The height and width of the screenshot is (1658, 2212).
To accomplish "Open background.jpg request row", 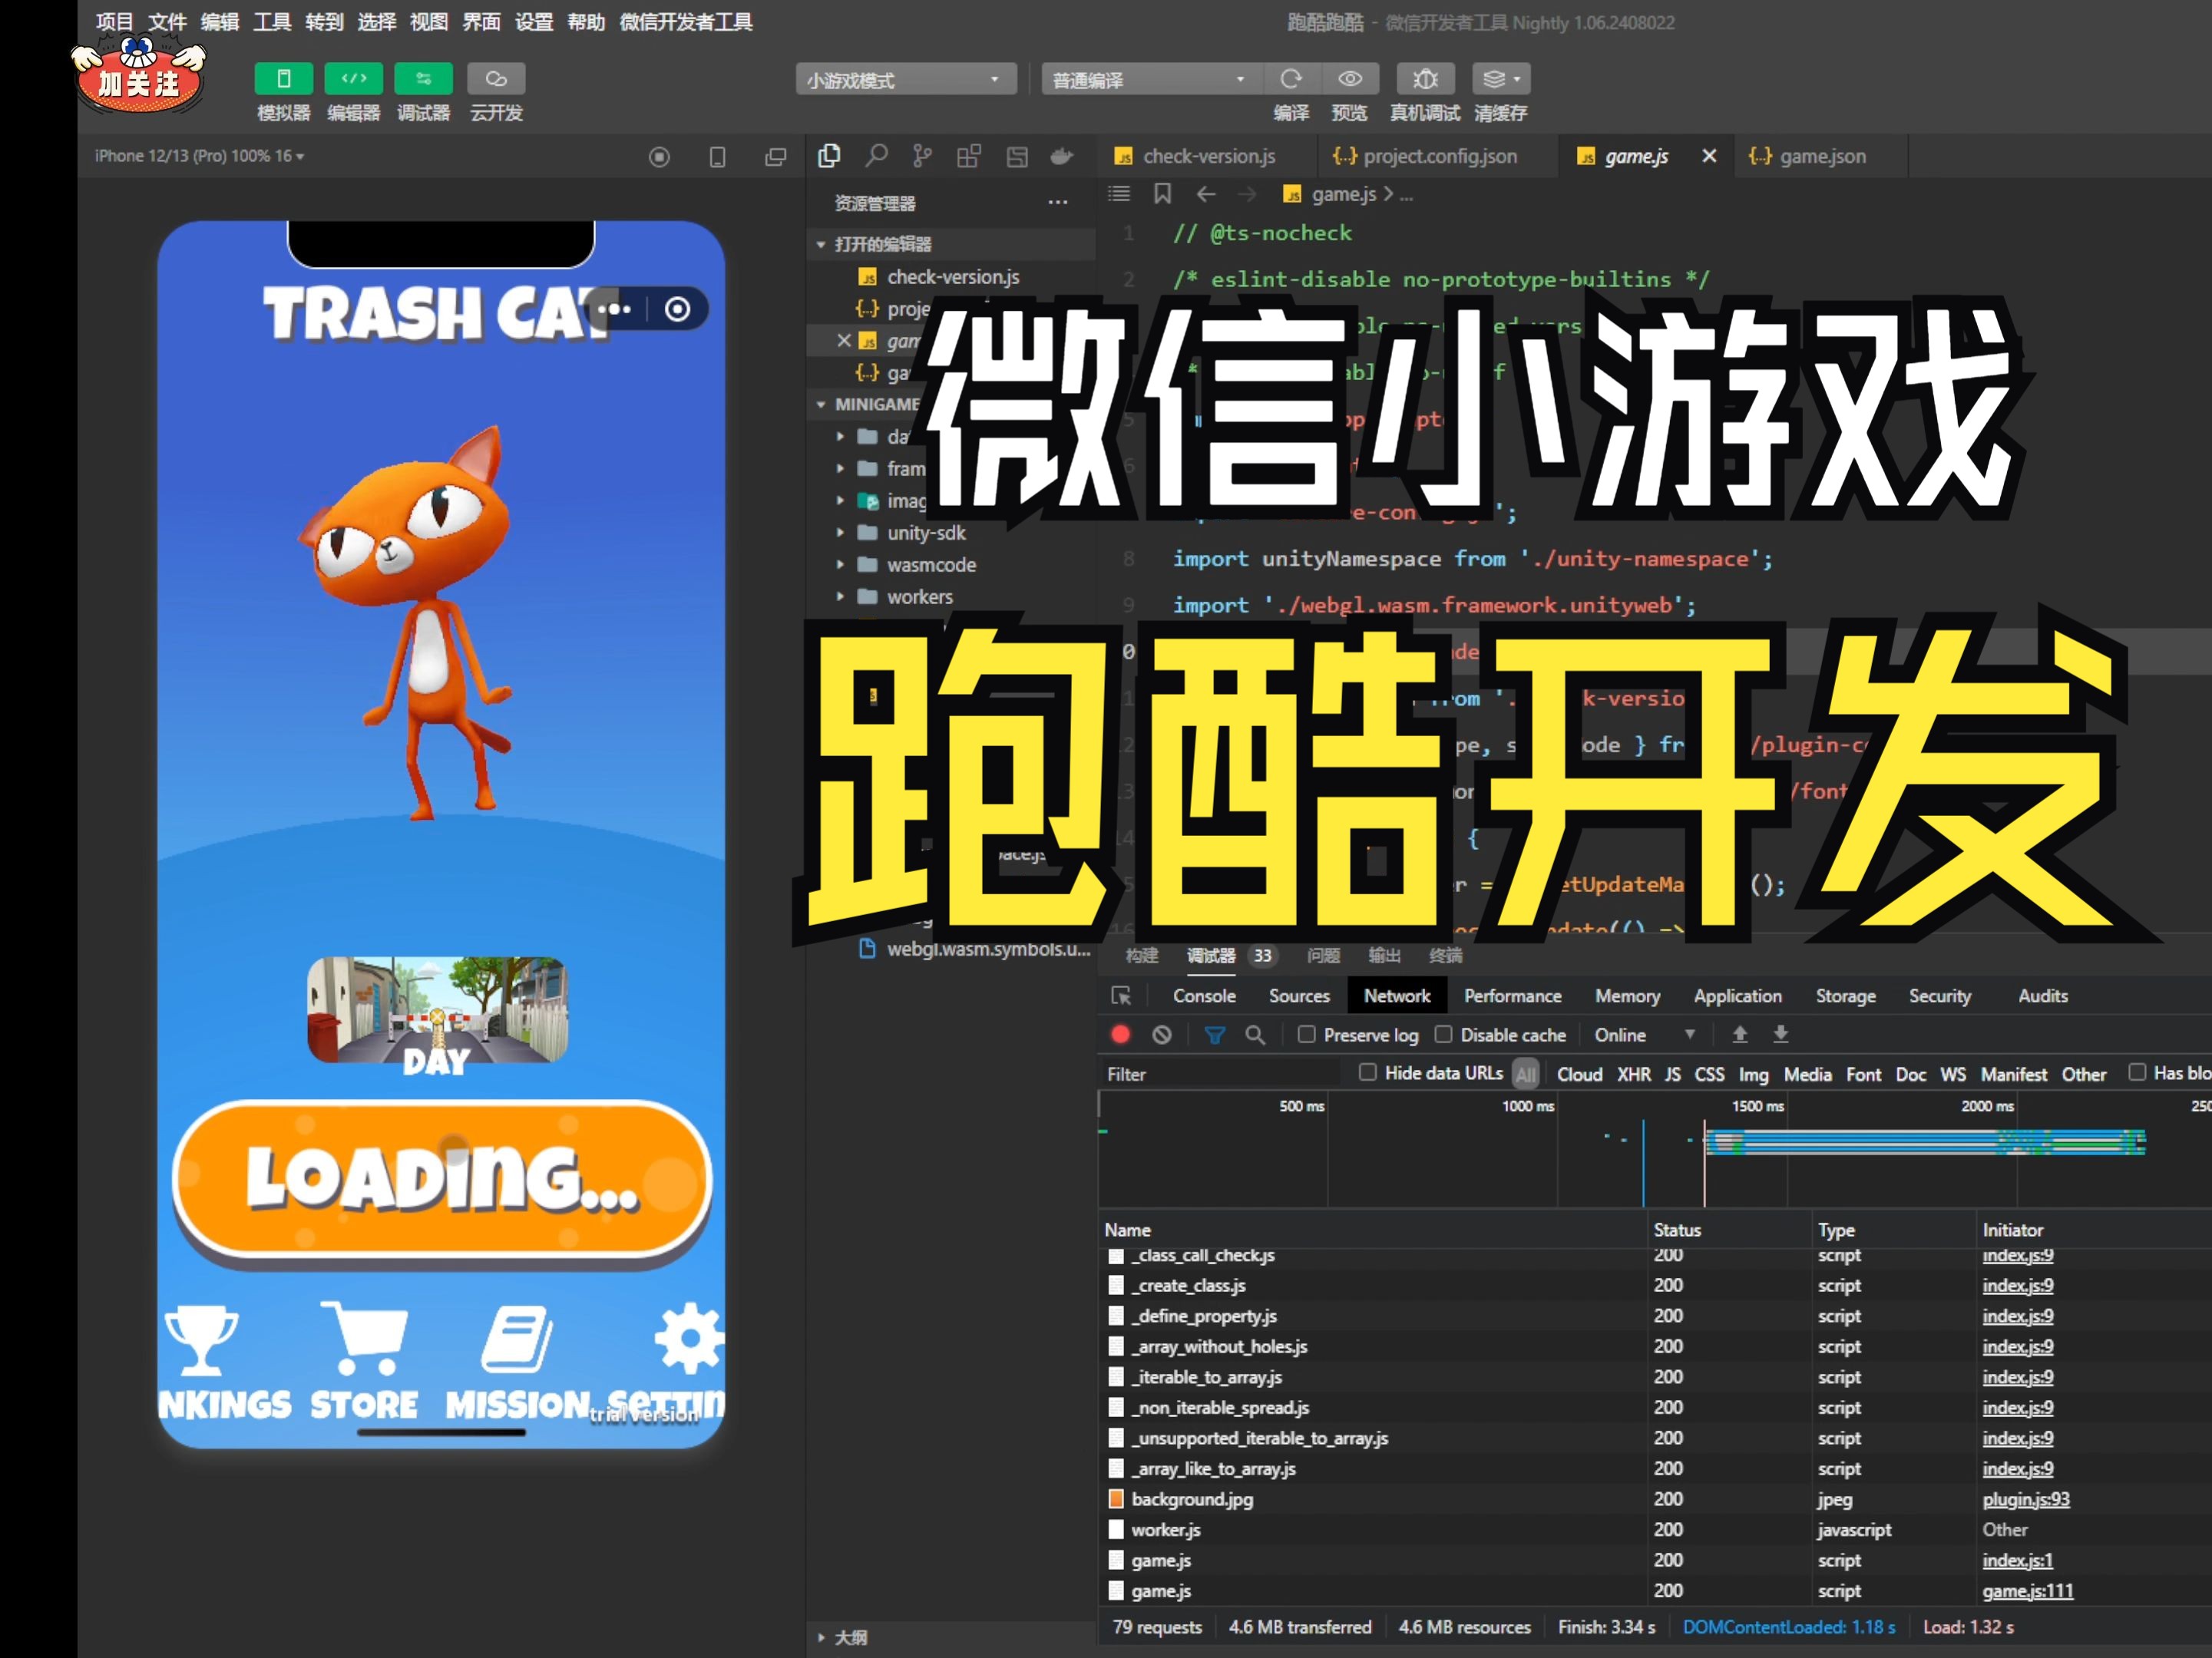I will pyautogui.click(x=1654, y=1499).
